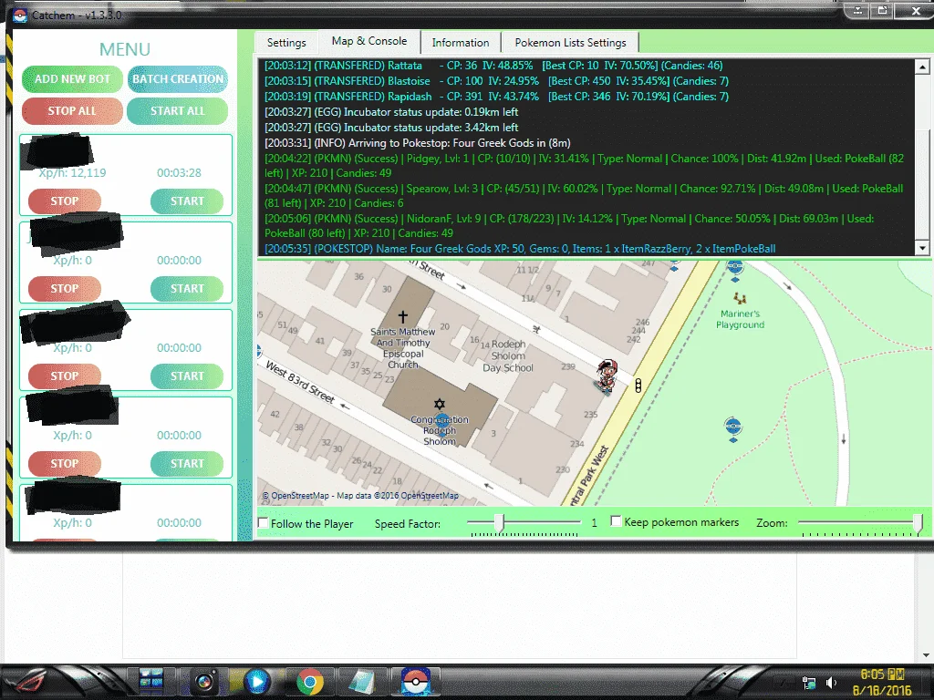Click the "(TRANSFERED) Rattata" log line
This screenshot has width=934, height=700.
[x=493, y=66]
